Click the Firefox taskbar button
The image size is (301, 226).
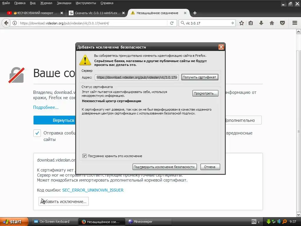pos(101,222)
